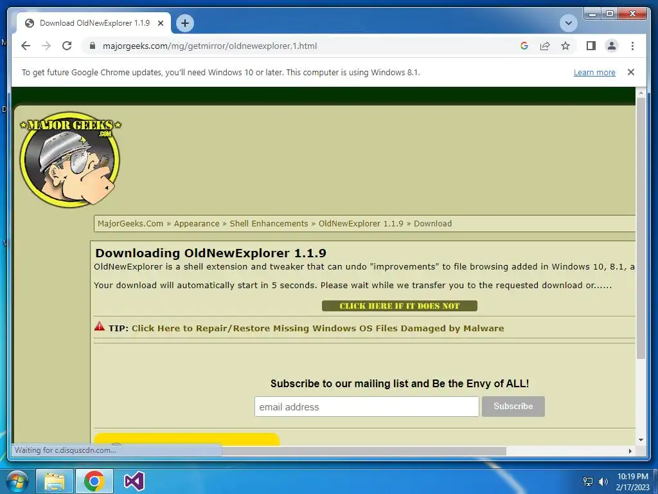Click the scroll down arrow

[x=641, y=440]
